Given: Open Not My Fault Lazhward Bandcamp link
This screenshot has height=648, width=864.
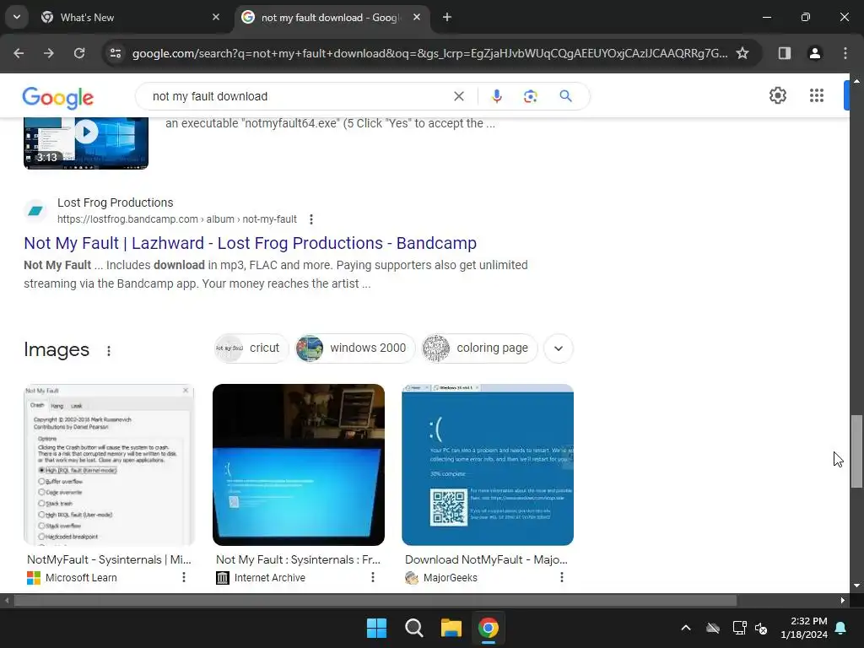Looking at the screenshot, I should point(250,243).
